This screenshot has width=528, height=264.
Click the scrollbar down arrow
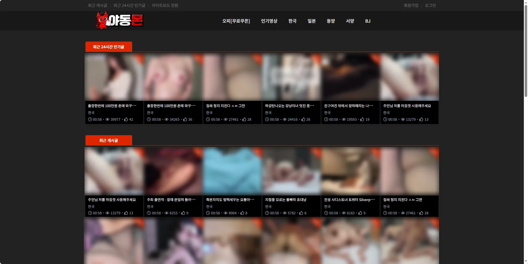coord(526,261)
